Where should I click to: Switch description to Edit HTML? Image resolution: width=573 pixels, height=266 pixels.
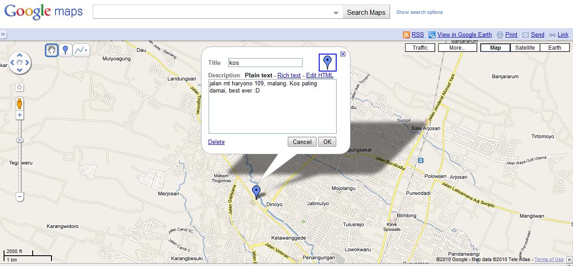(x=320, y=75)
